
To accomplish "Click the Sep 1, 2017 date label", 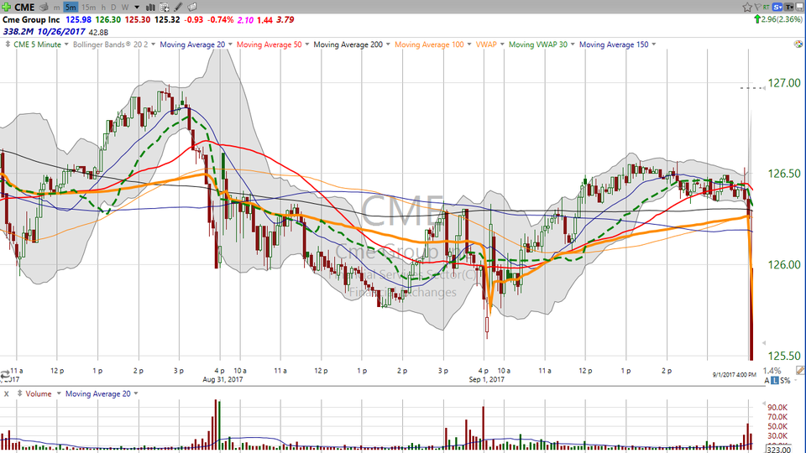I will (486, 379).
